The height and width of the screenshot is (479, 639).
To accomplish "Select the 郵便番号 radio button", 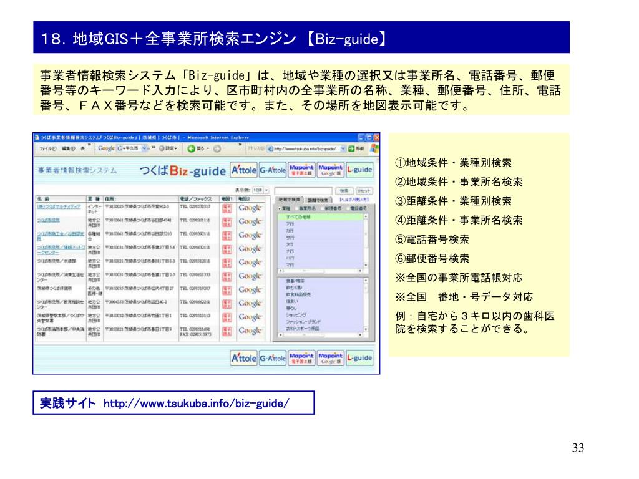I will 322,208.
